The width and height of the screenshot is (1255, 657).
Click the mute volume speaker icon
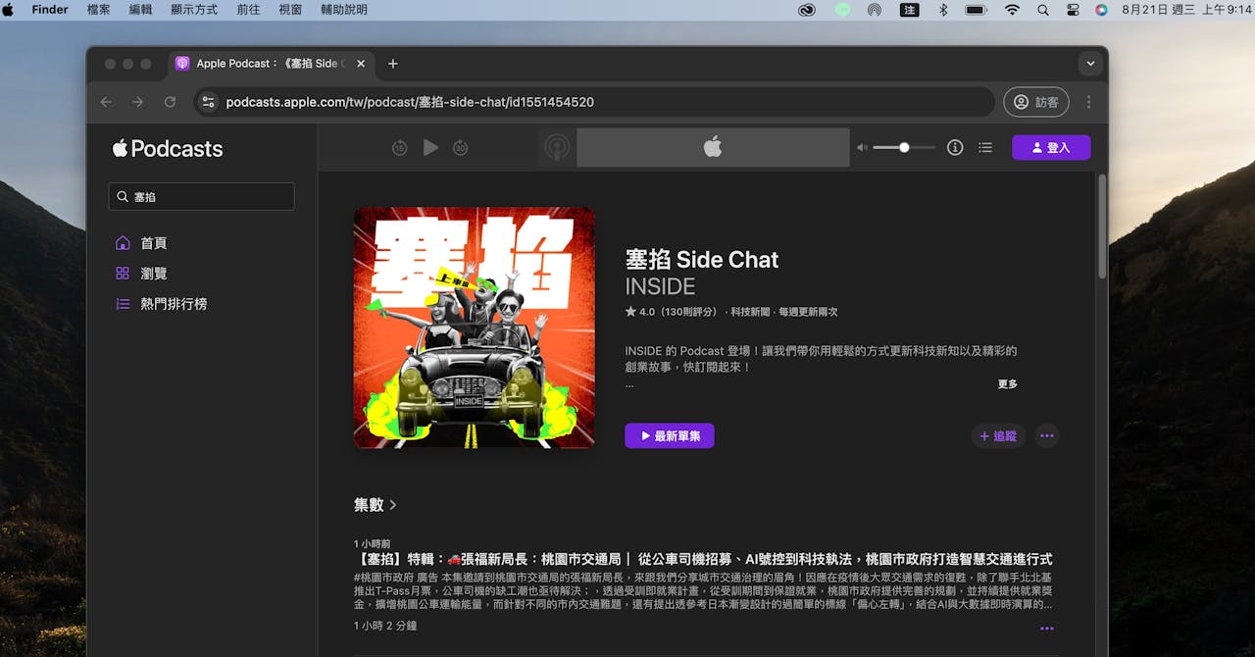click(862, 148)
